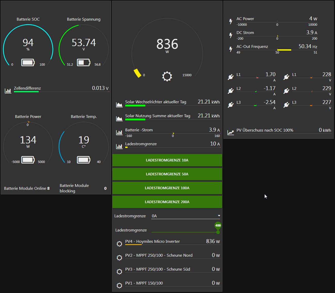Click the AC Power 4 W value
This screenshot has height=293, width=335.
point(313,19)
